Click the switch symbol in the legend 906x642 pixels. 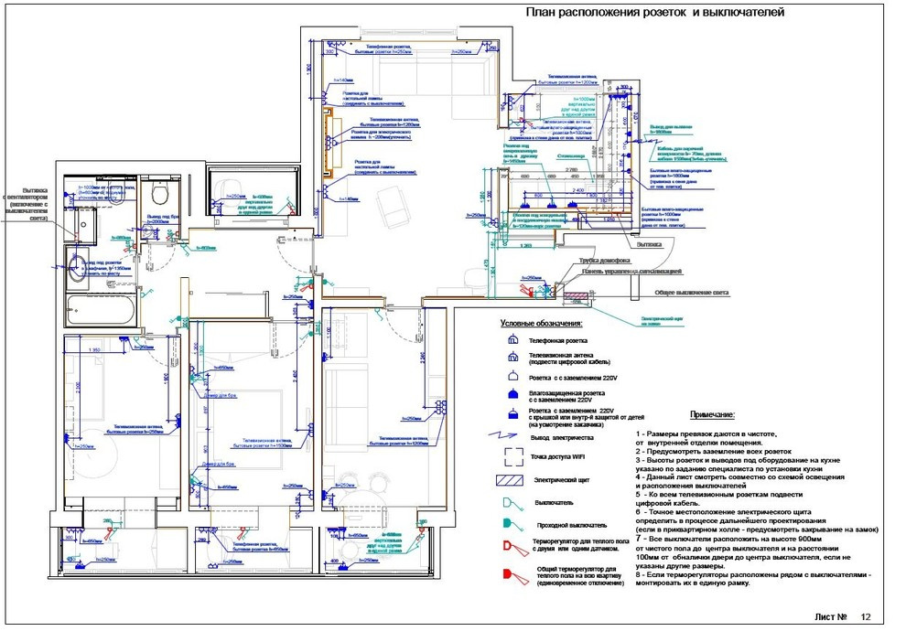(512, 502)
